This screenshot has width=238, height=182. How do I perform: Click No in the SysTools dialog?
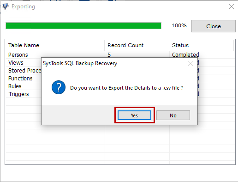[x=173, y=115]
